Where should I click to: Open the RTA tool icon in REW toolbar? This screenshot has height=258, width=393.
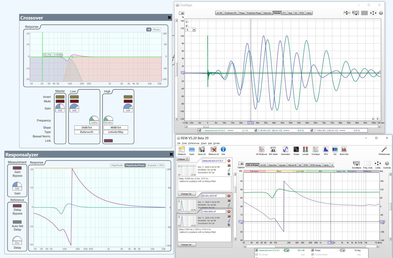[326, 150]
